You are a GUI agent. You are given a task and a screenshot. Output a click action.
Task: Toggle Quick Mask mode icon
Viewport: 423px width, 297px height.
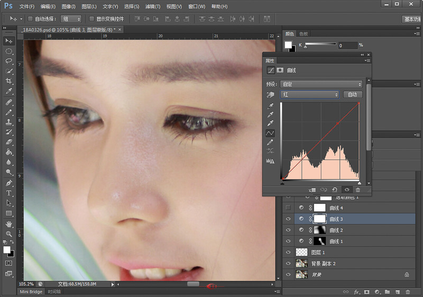(x=8, y=263)
